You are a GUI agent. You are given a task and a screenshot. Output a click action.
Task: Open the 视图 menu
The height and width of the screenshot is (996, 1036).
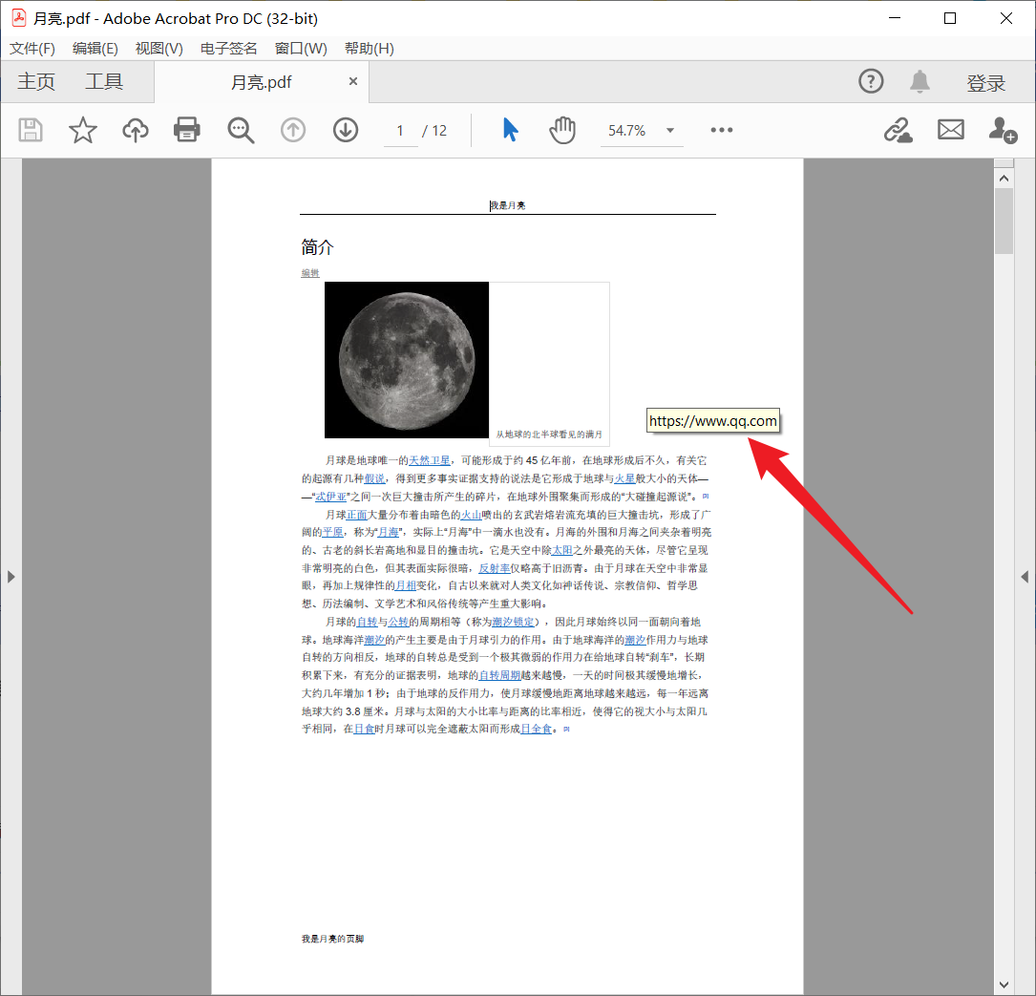(159, 49)
